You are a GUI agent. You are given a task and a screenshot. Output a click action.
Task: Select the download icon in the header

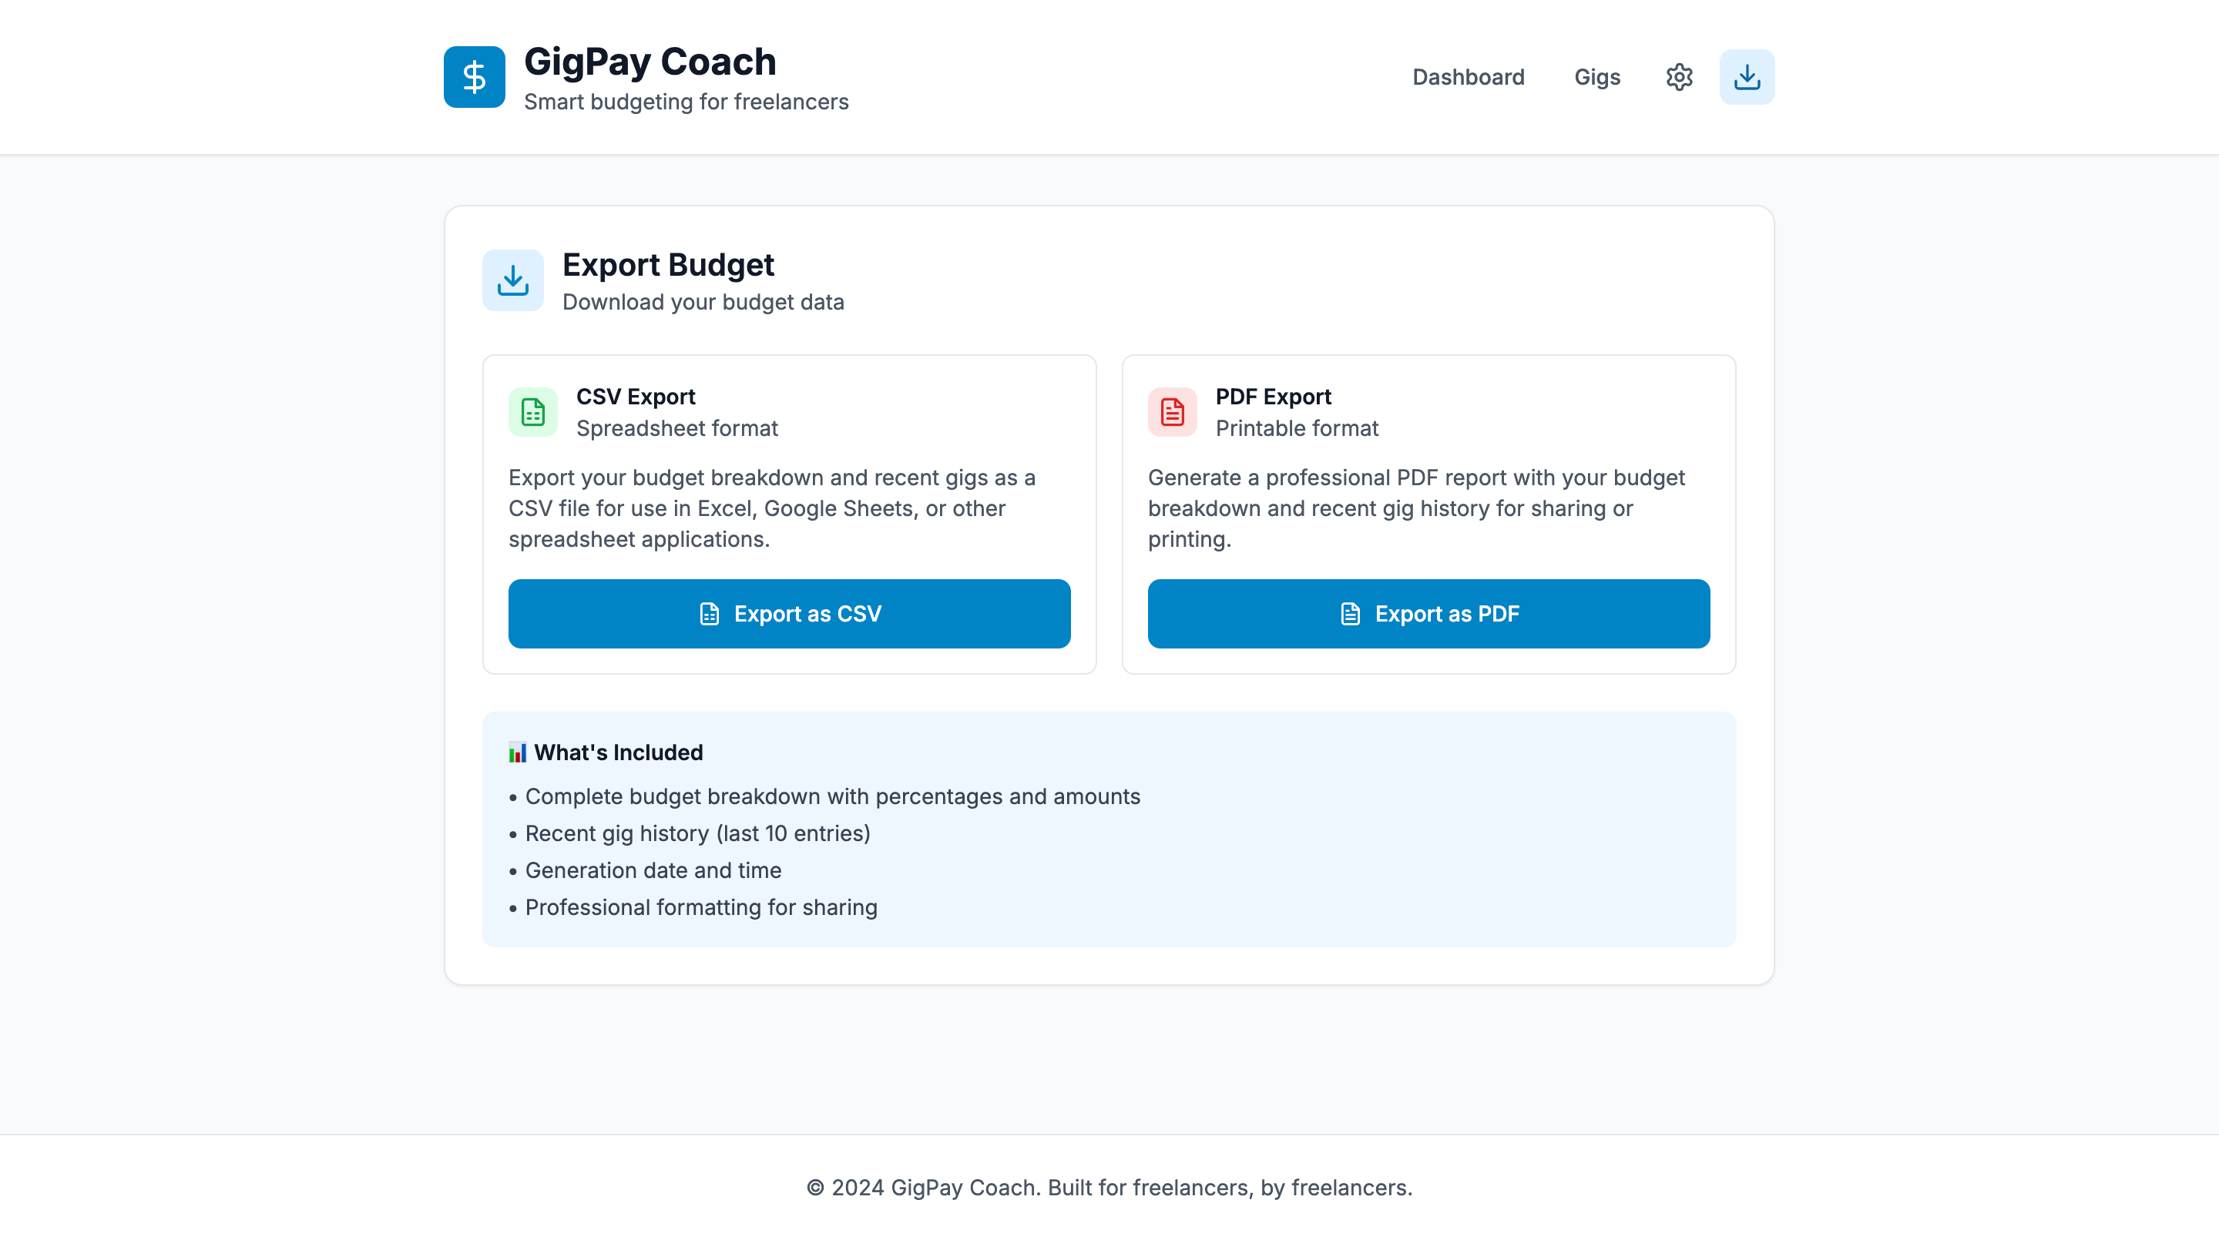(x=1747, y=77)
